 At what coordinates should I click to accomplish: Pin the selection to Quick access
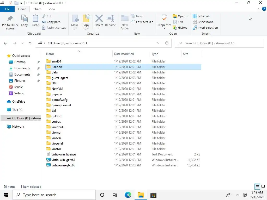(10, 22)
